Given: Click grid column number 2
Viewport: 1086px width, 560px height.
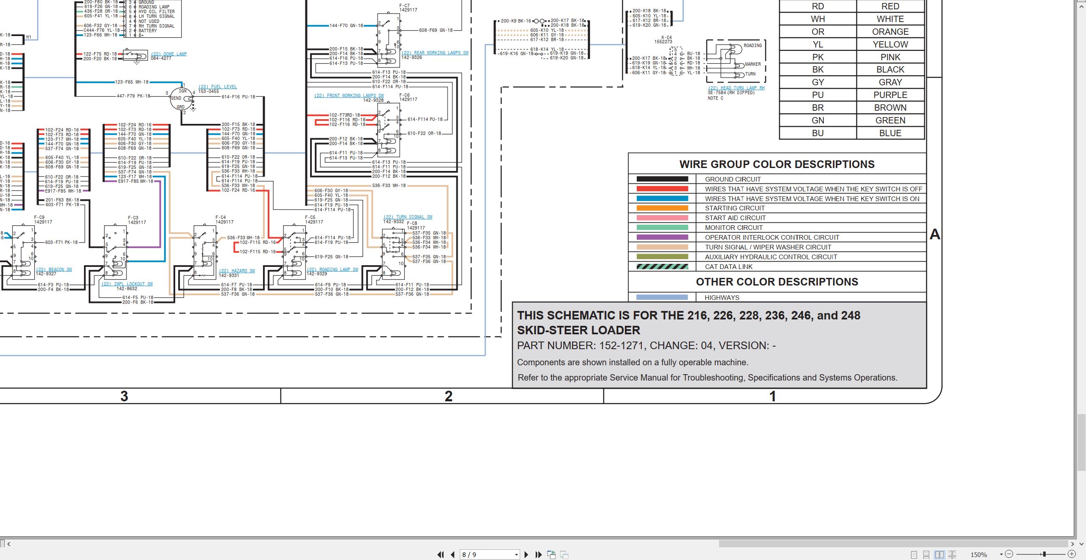Looking at the screenshot, I should tap(448, 396).
